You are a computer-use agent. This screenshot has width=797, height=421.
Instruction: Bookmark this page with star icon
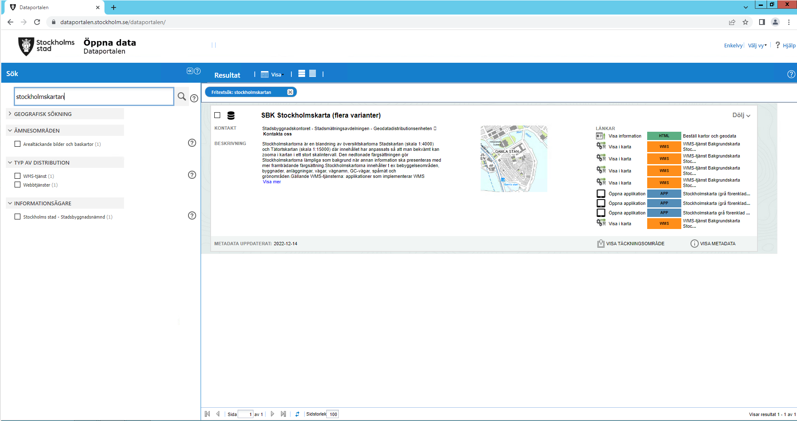(x=745, y=22)
